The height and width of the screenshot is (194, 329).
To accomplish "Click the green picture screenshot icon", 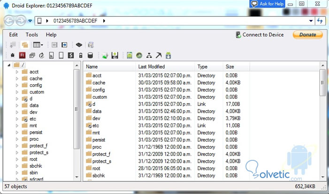I will point(105,56).
